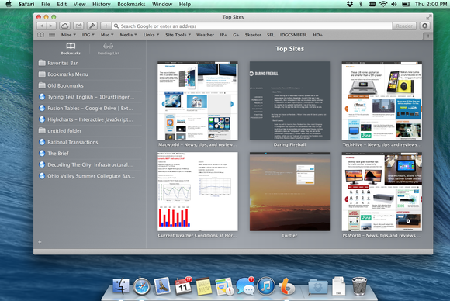Image resolution: width=450 pixels, height=301 pixels.
Task: Open Macworld Top Sites thumbnail
Action: pos(197,101)
